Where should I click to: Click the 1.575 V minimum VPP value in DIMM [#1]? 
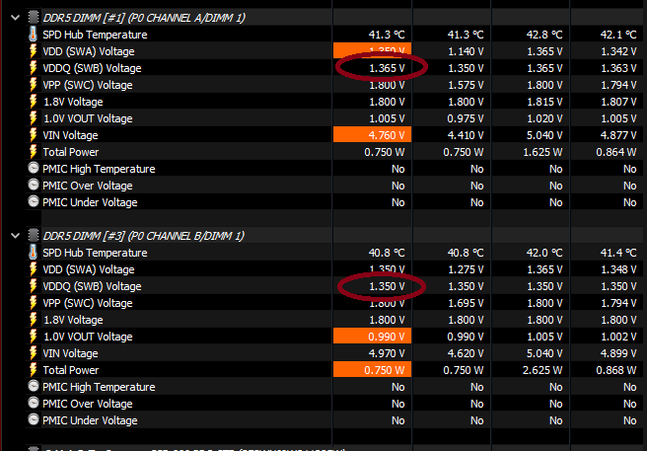pyautogui.click(x=466, y=85)
